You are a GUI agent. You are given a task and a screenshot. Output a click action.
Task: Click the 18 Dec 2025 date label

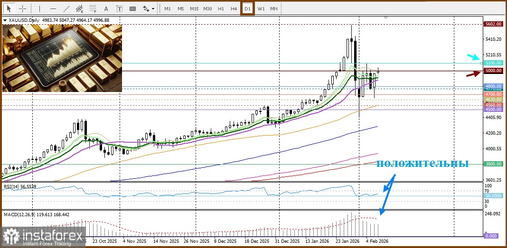[257, 241]
